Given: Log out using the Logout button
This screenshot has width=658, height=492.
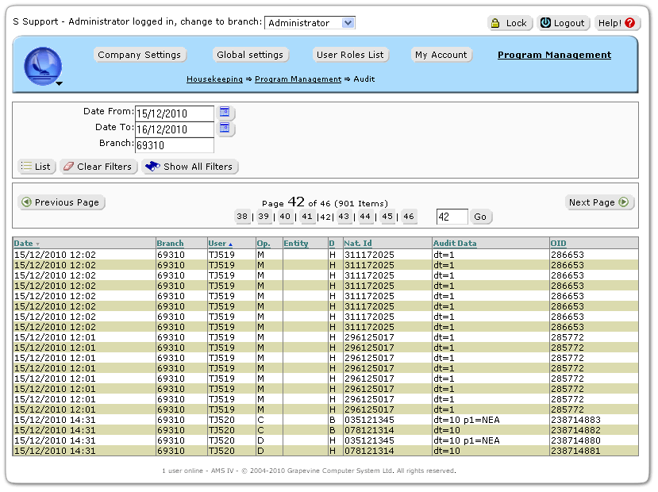Looking at the screenshot, I should click(562, 23).
